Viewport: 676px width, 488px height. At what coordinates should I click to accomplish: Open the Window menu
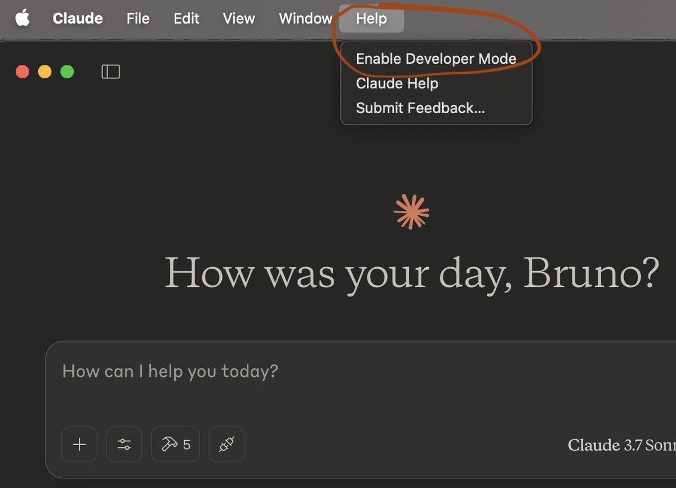coord(305,19)
